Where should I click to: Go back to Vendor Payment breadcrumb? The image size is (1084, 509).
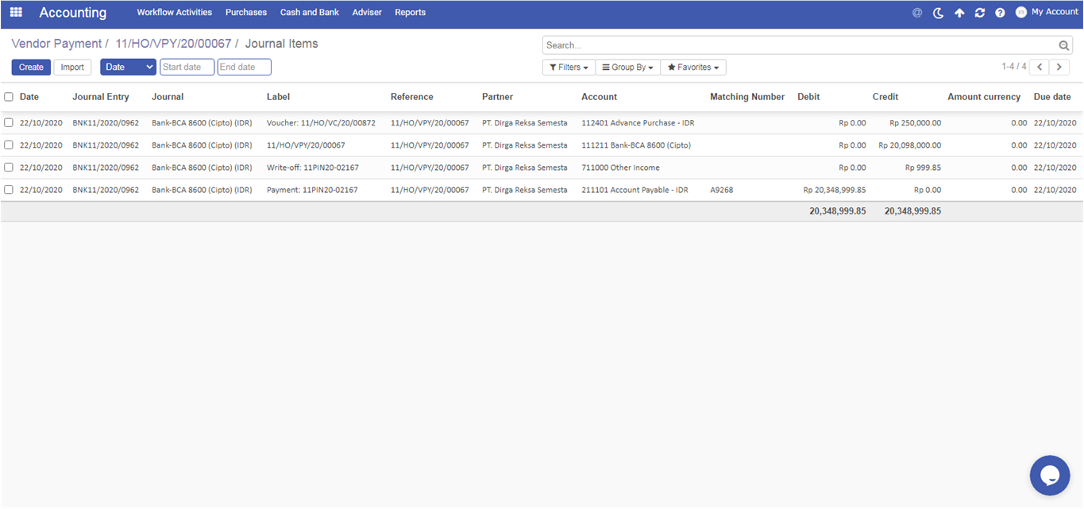pyautogui.click(x=56, y=44)
